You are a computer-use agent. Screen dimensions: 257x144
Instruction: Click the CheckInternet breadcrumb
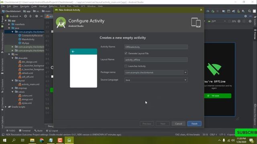pos(11,11)
